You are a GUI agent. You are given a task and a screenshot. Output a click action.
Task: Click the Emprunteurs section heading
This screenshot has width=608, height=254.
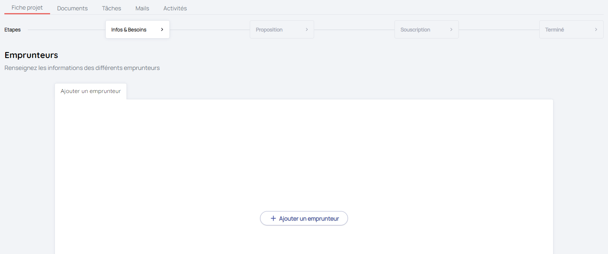click(x=31, y=55)
